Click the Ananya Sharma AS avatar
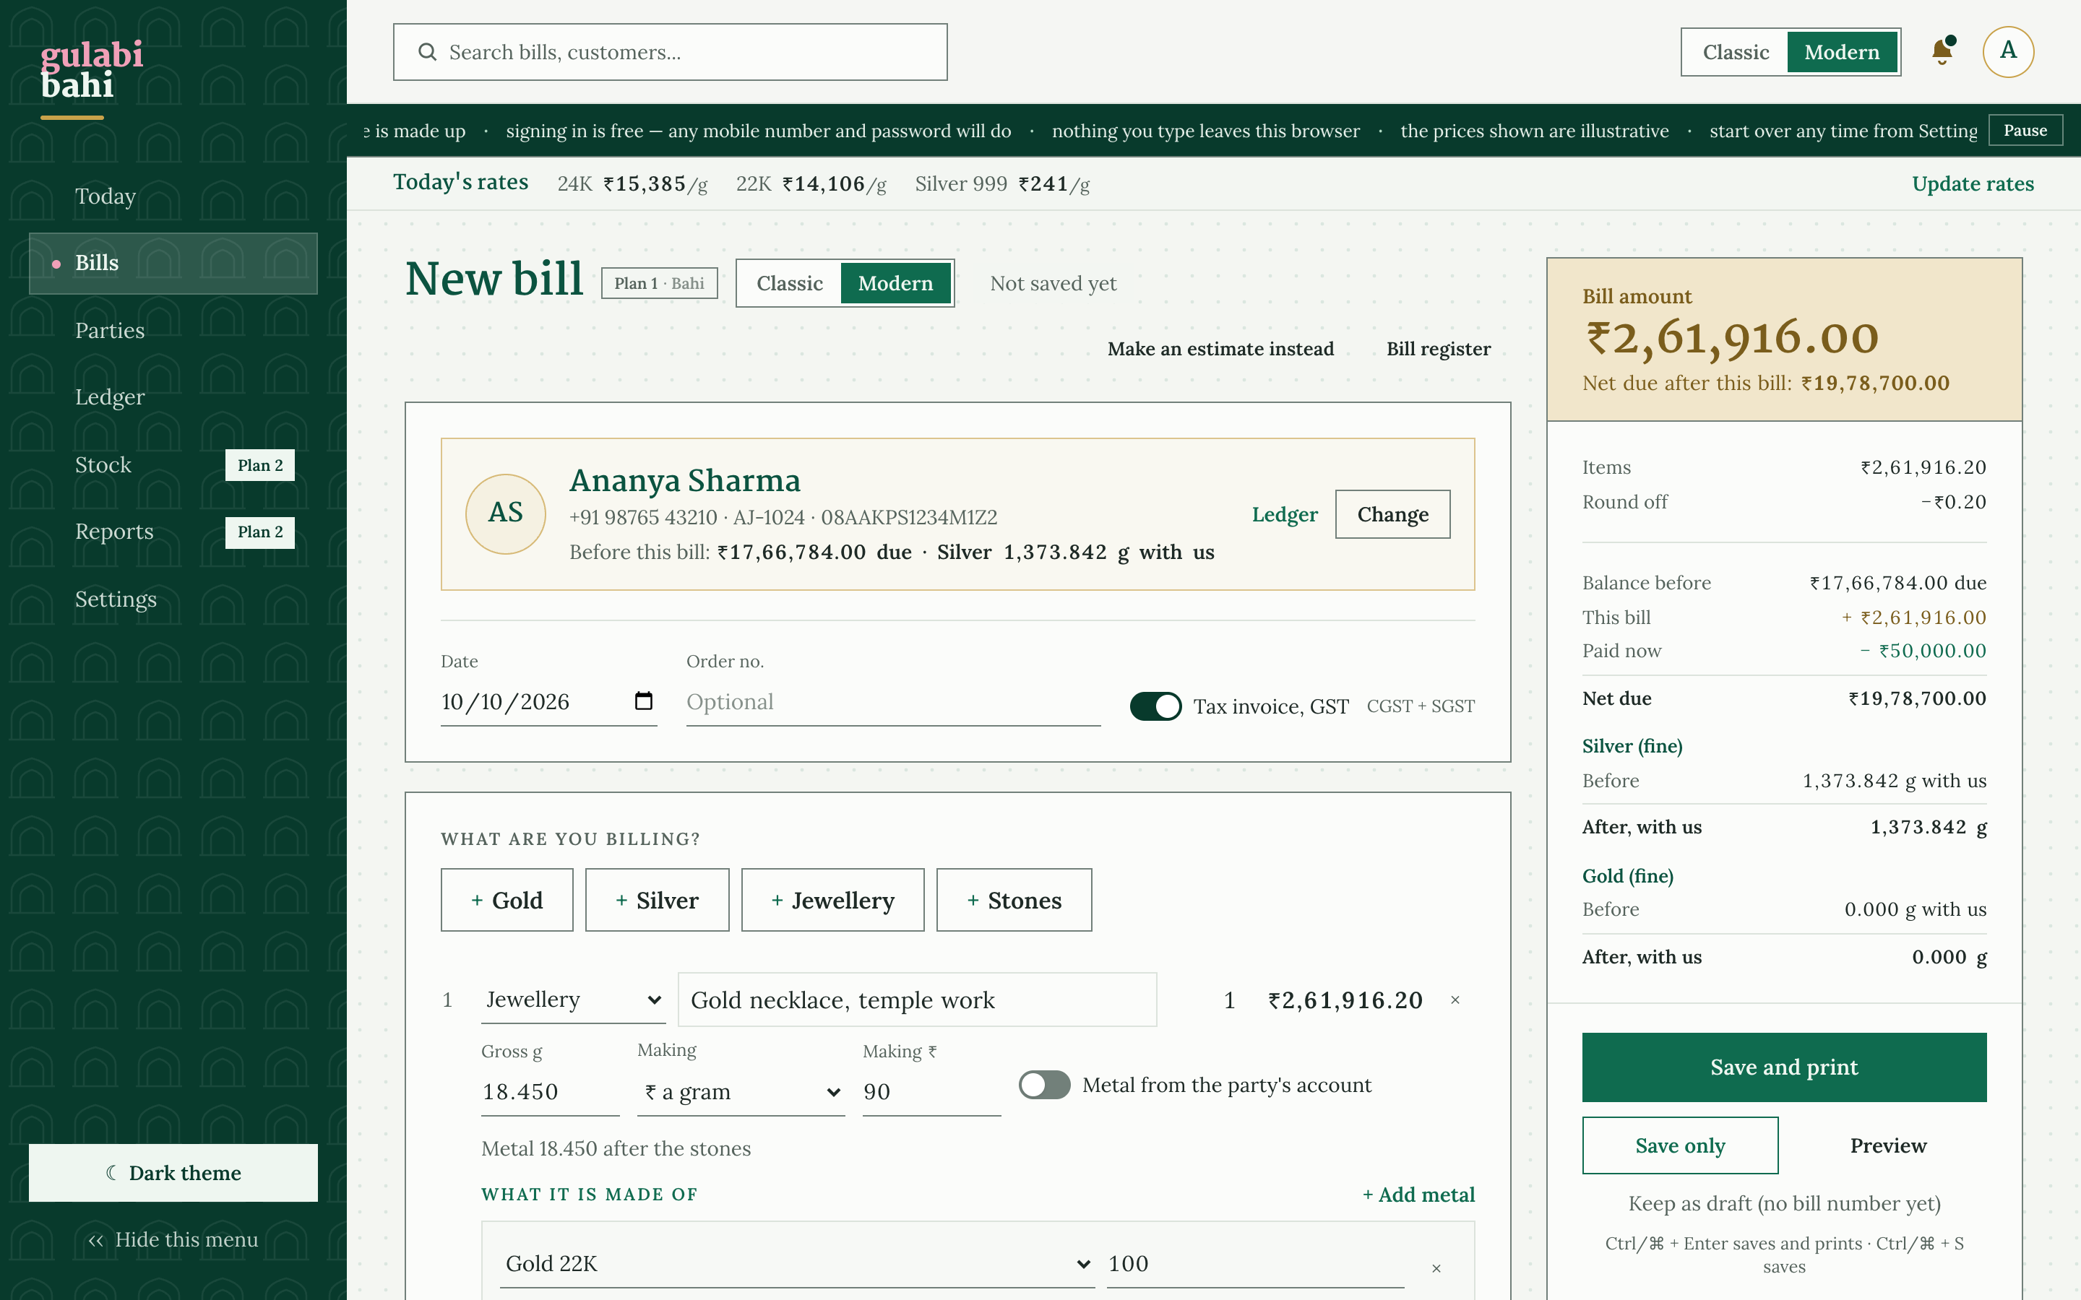Screen dimensions: 2081x1300 click(x=506, y=513)
